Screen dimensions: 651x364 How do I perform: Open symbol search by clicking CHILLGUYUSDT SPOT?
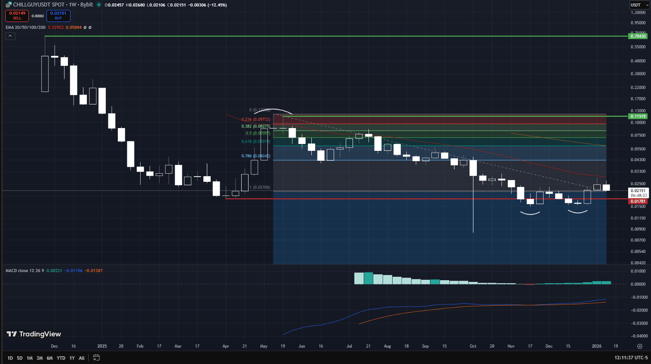tap(39, 5)
